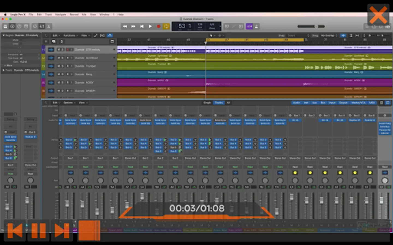Click the Go to Beginning transport button
The width and height of the screenshot is (393, 245).
(142, 26)
